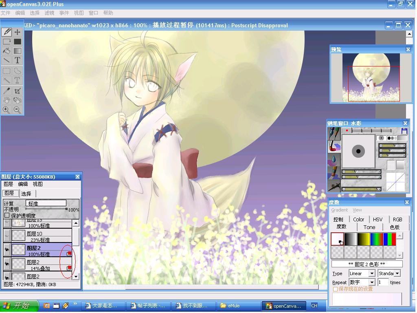Select the black-to-yellow gradient swatch
The image size is (417, 313).
(x=364, y=239)
